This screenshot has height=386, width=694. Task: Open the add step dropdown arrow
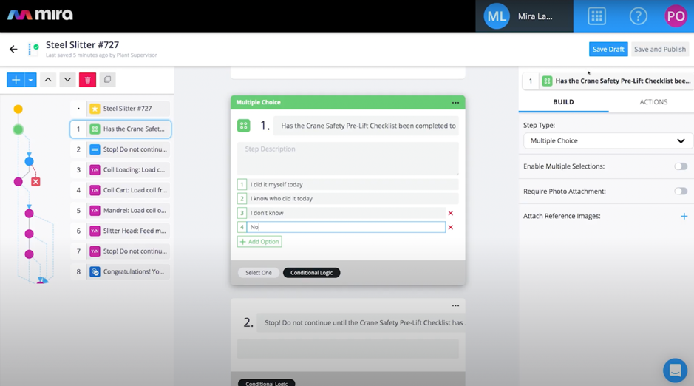click(x=30, y=80)
